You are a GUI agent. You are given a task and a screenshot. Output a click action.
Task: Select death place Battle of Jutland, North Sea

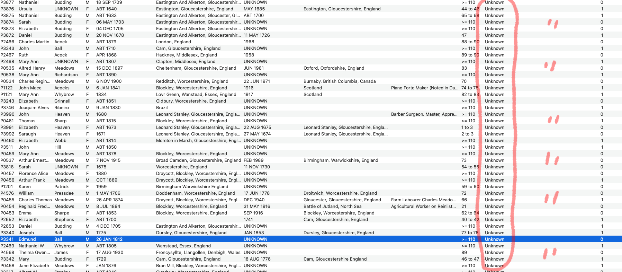pos(333,207)
